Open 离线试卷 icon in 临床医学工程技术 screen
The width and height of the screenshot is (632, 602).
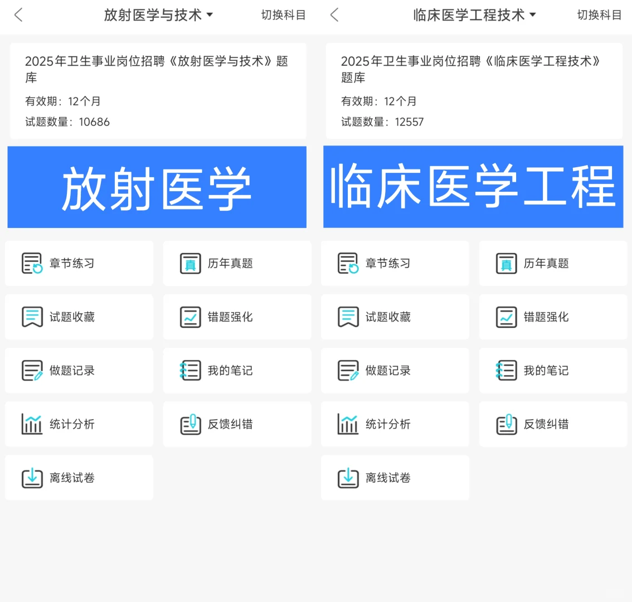348,478
